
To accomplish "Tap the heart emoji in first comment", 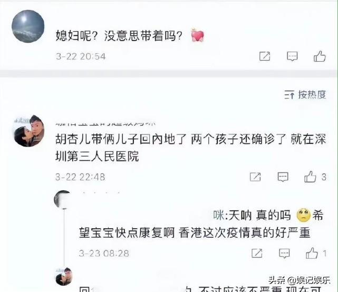I will (197, 35).
